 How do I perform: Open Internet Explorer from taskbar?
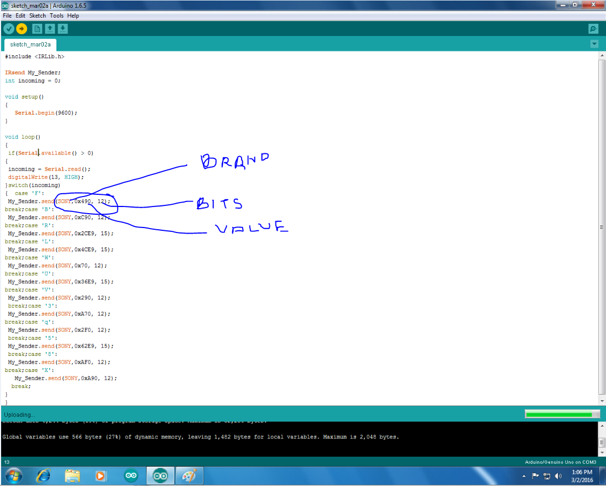[x=43, y=475]
